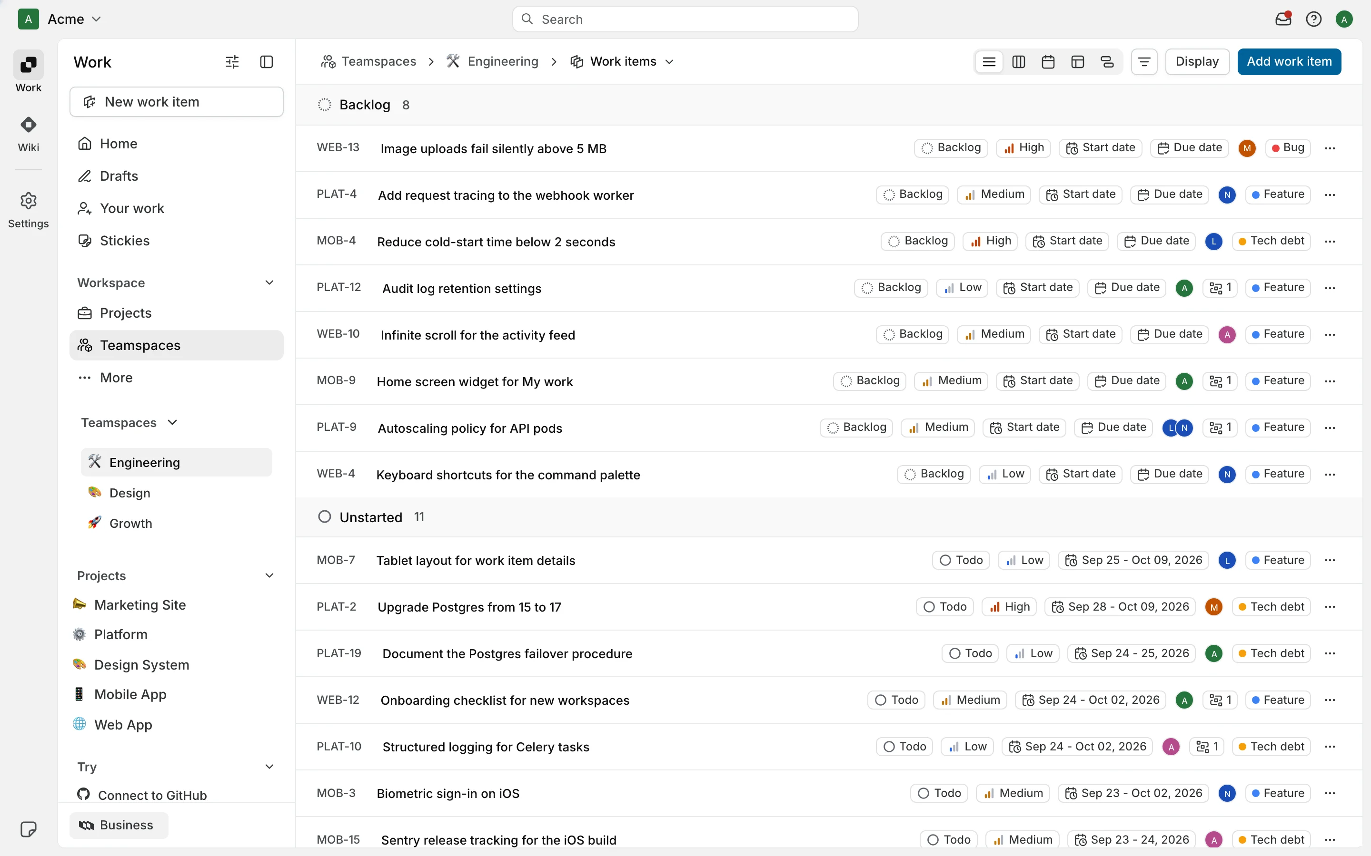
Task: Open stickies note icon at bottom left
Action: (x=29, y=829)
